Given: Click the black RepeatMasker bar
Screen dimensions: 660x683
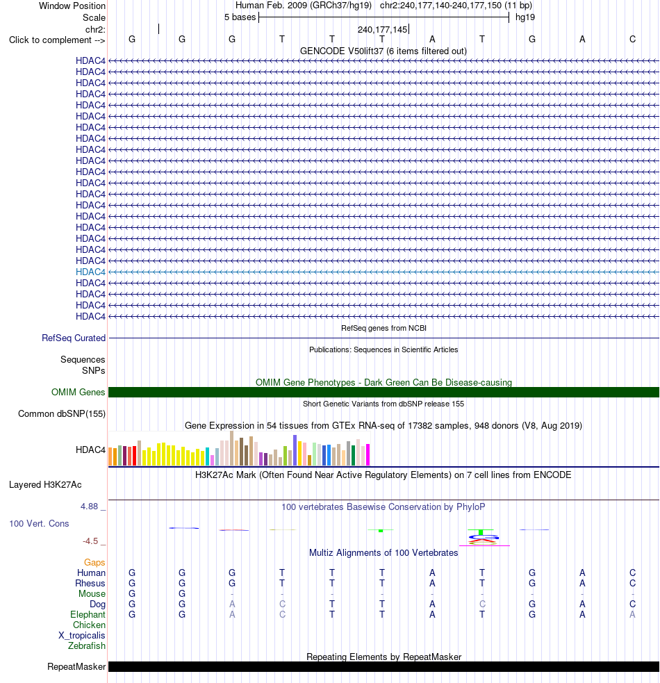Looking at the screenshot, I should click(383, 667).
